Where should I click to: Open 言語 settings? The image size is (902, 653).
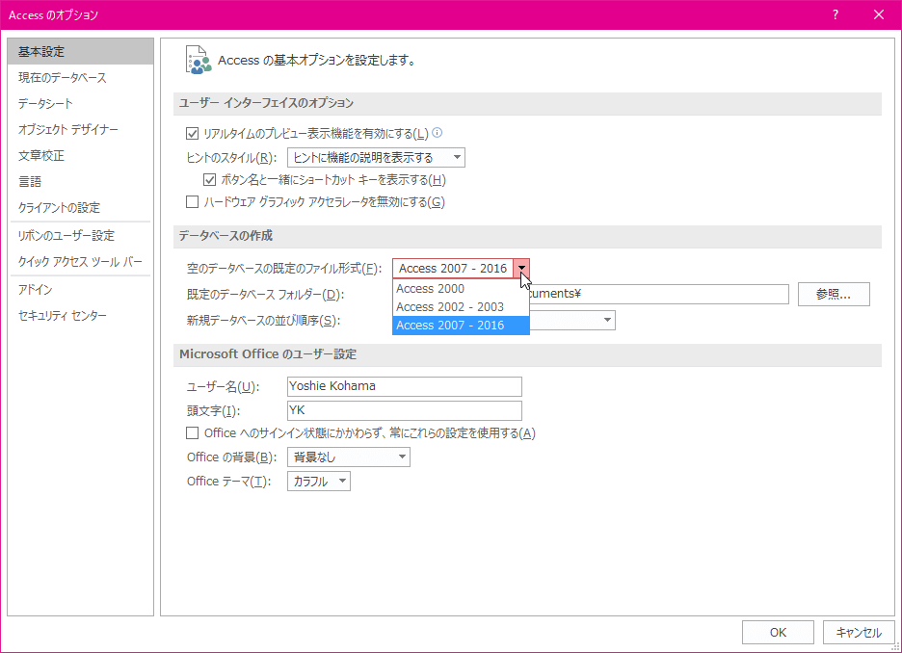(81, 182)
